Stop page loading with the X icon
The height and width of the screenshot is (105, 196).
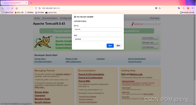[12, 8]
